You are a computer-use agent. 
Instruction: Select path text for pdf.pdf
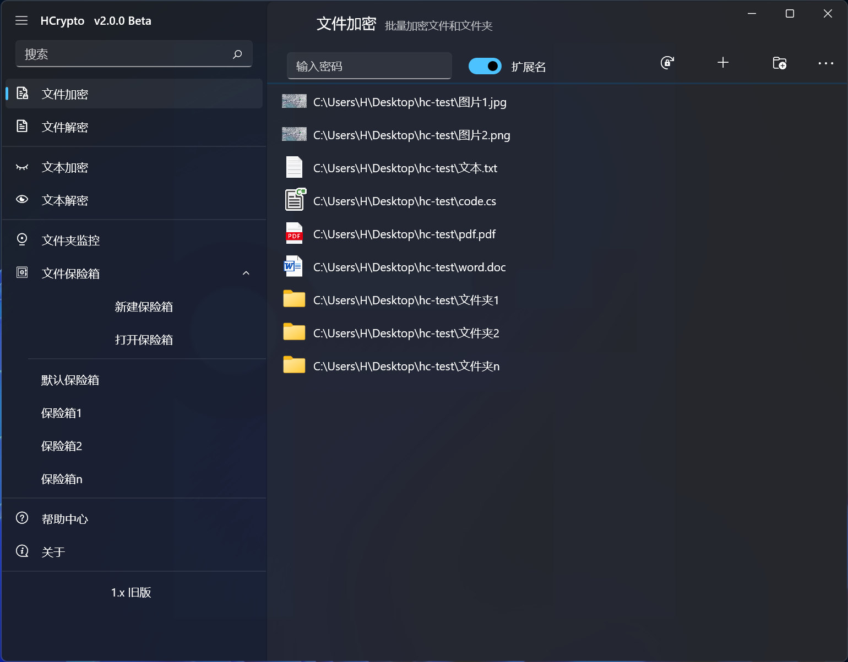click(404, 234)
